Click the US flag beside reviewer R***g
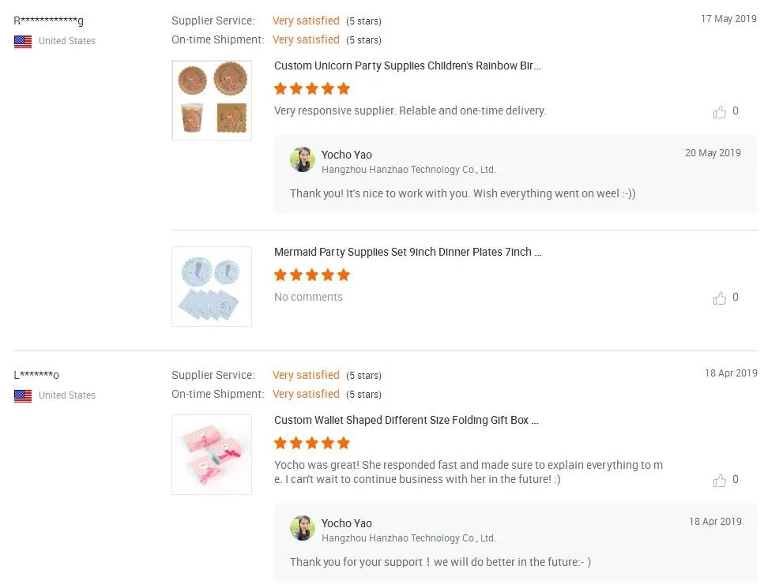The image size is (764, 588). pos(23,41)
